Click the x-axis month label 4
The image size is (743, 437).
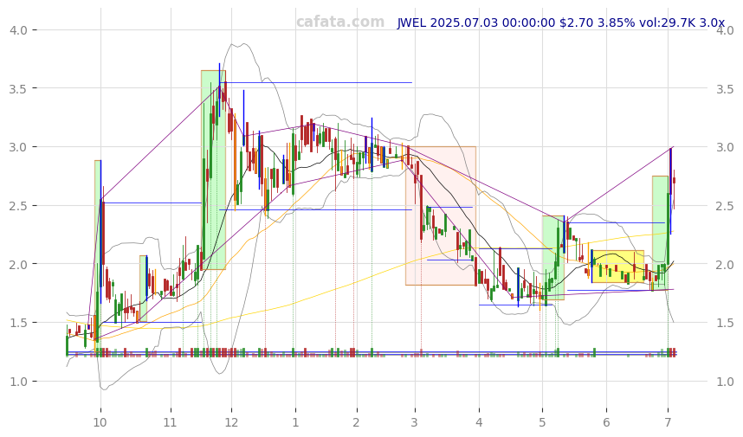coord(479,423)
